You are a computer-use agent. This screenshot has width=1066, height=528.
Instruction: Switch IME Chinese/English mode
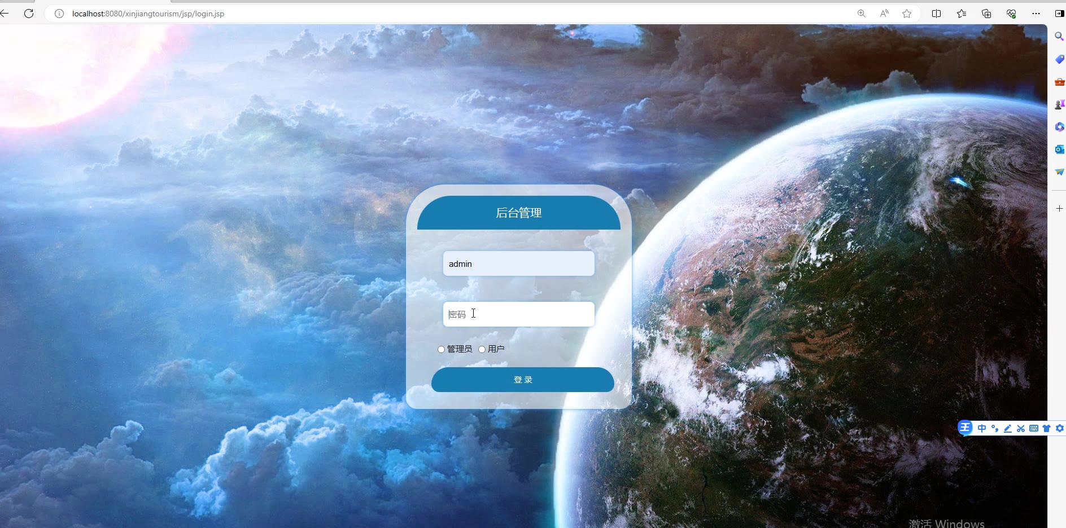click(982, 428)
